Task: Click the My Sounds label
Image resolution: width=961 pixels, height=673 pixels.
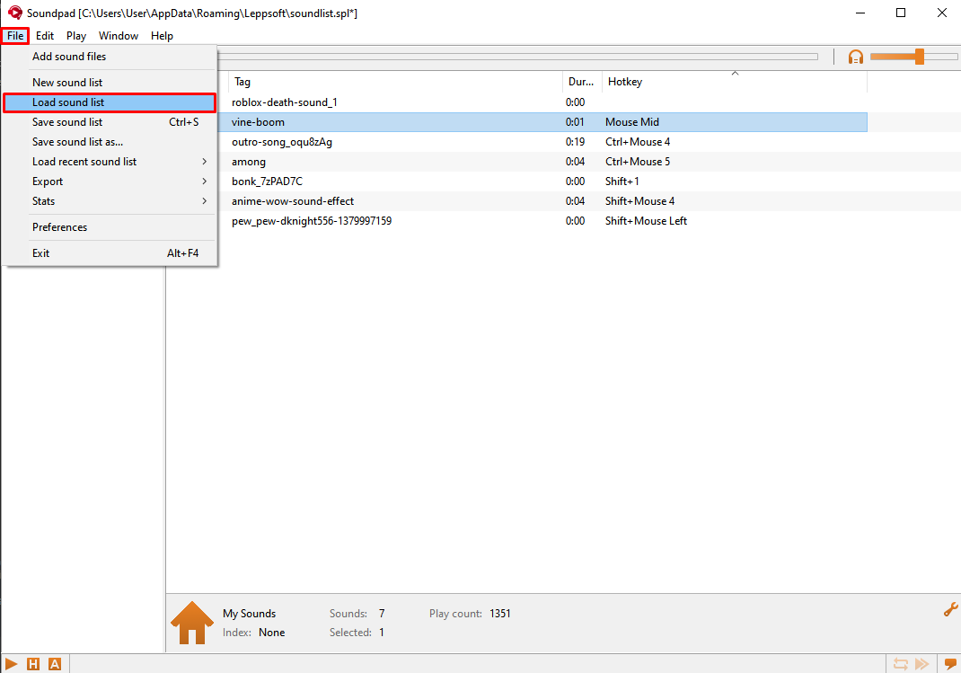Action: [250, 614]
